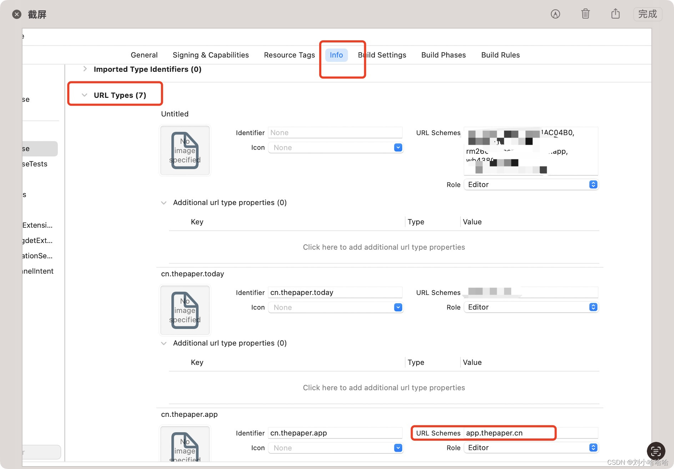Click image well of Untitled URL type
This screenshot has width=674, height=469.
(x=185, y=150)
